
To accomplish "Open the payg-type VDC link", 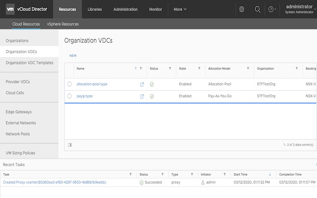I will (x=85, y=96).
